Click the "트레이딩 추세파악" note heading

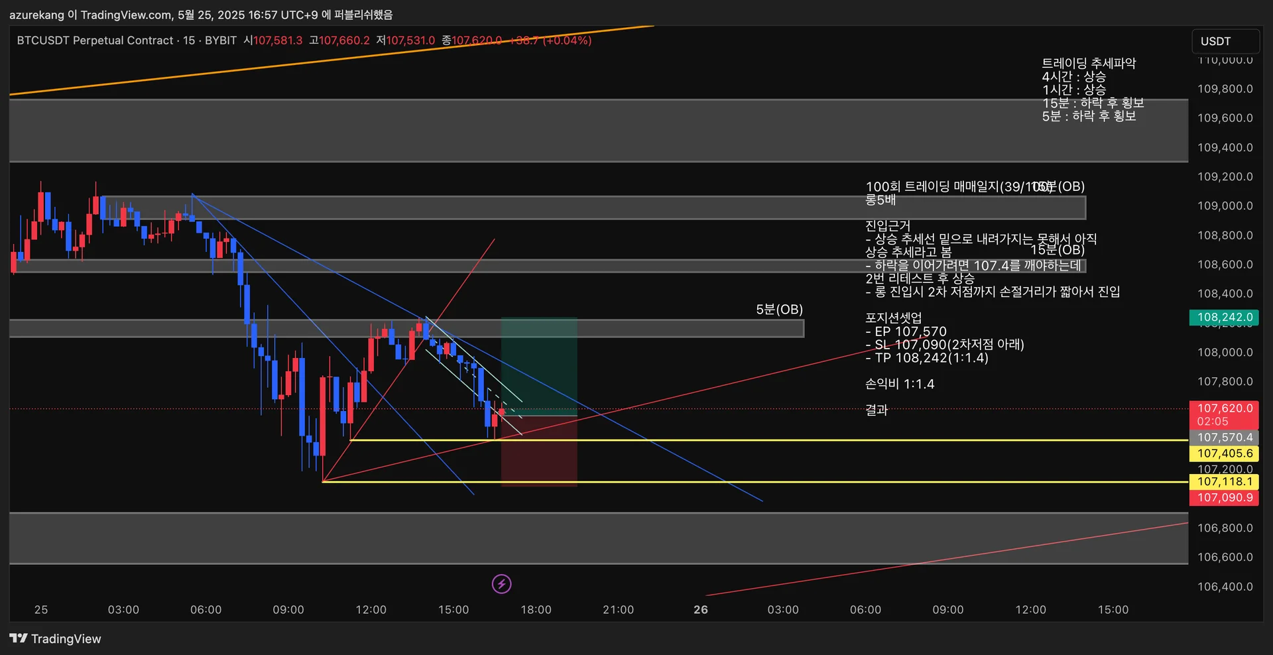[1089, 63]
